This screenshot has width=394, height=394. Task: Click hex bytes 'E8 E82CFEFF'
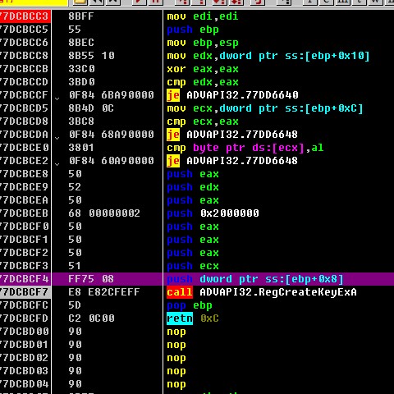pyautogui.click(x=104, y=292)
